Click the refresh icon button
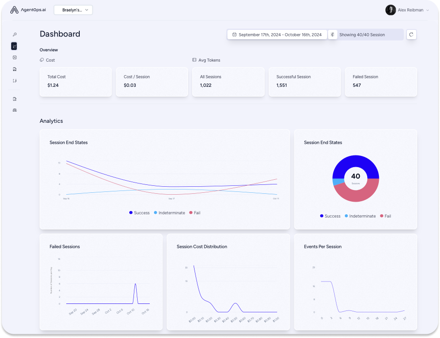 point(412,35)
